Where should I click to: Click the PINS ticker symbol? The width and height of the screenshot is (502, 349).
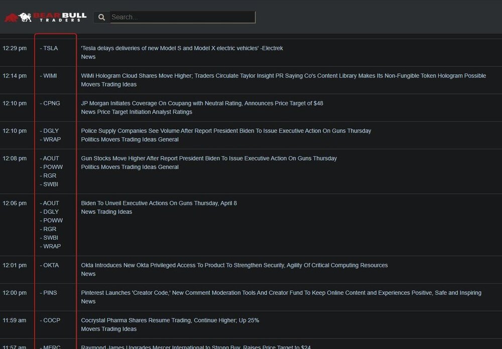pos(50,293)
